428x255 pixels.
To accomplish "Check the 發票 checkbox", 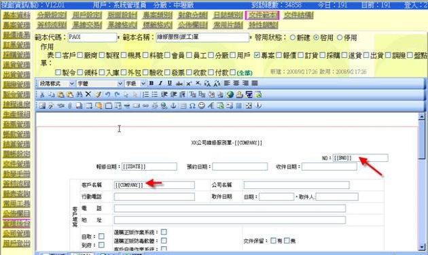I will point(167,73).
